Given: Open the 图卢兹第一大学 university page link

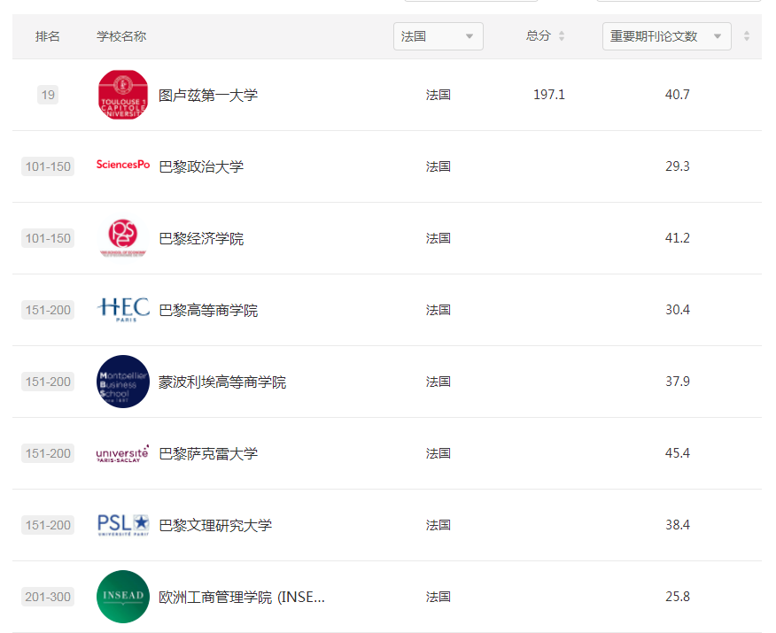Looking at the screenshot, I should coord(210,94).
